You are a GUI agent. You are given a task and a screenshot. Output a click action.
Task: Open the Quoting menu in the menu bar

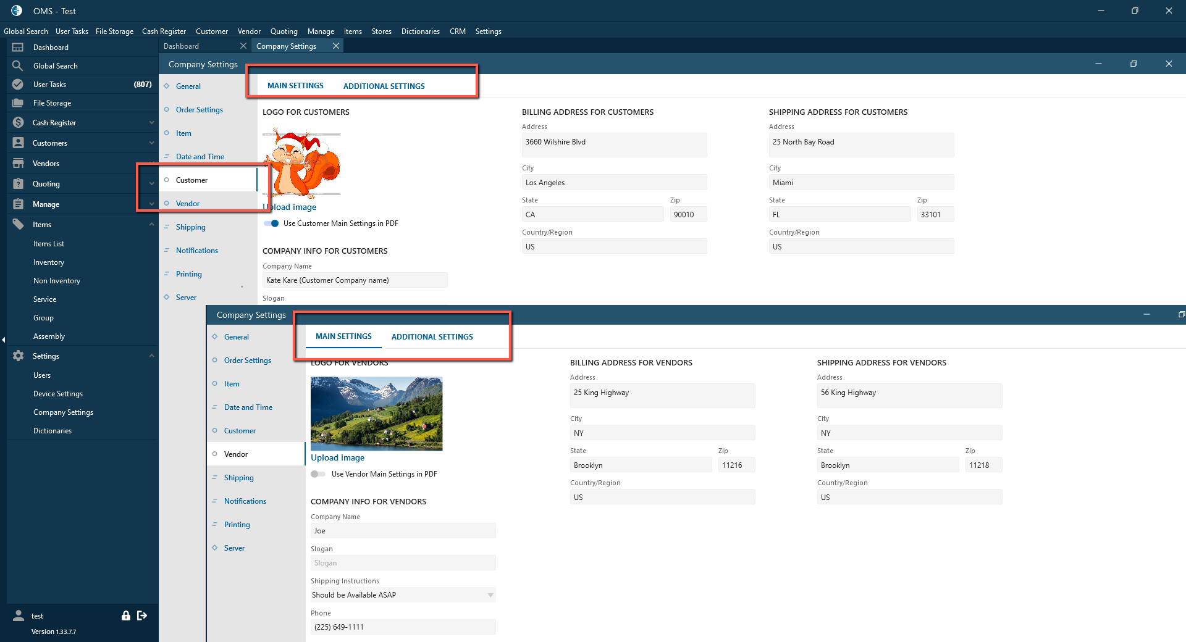pos(284,31)
